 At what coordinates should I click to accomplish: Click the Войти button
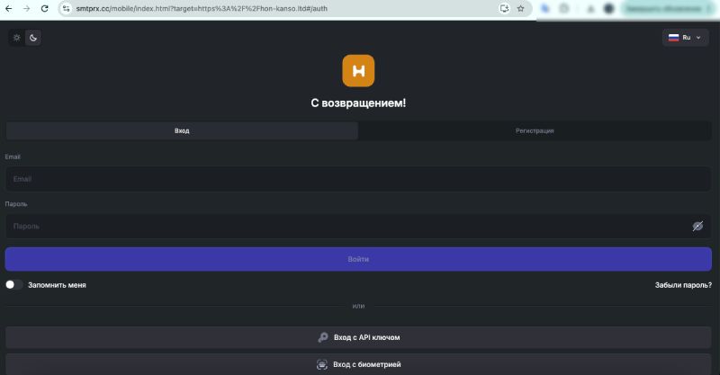[x=358, y=259]
